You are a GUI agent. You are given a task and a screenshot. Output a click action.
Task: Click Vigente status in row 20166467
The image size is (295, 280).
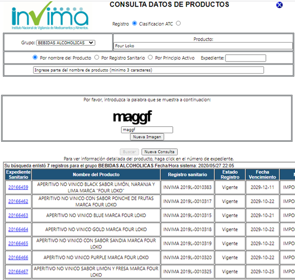click(230, 271)
